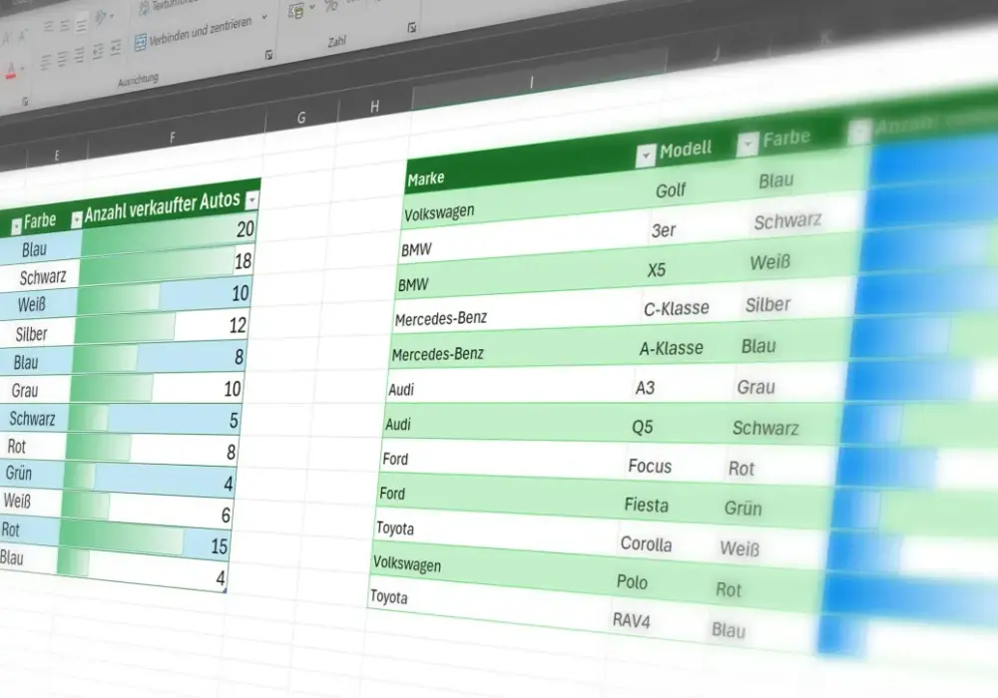
Task: Open the accounting format dropdown arrow
Action: [311, 8]
